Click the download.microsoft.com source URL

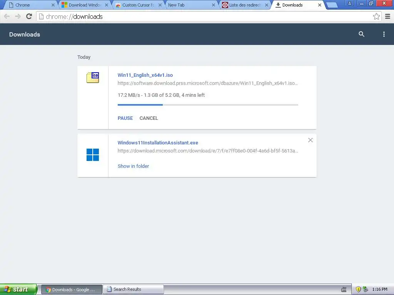pyautogui.click(x=208, y=151)
